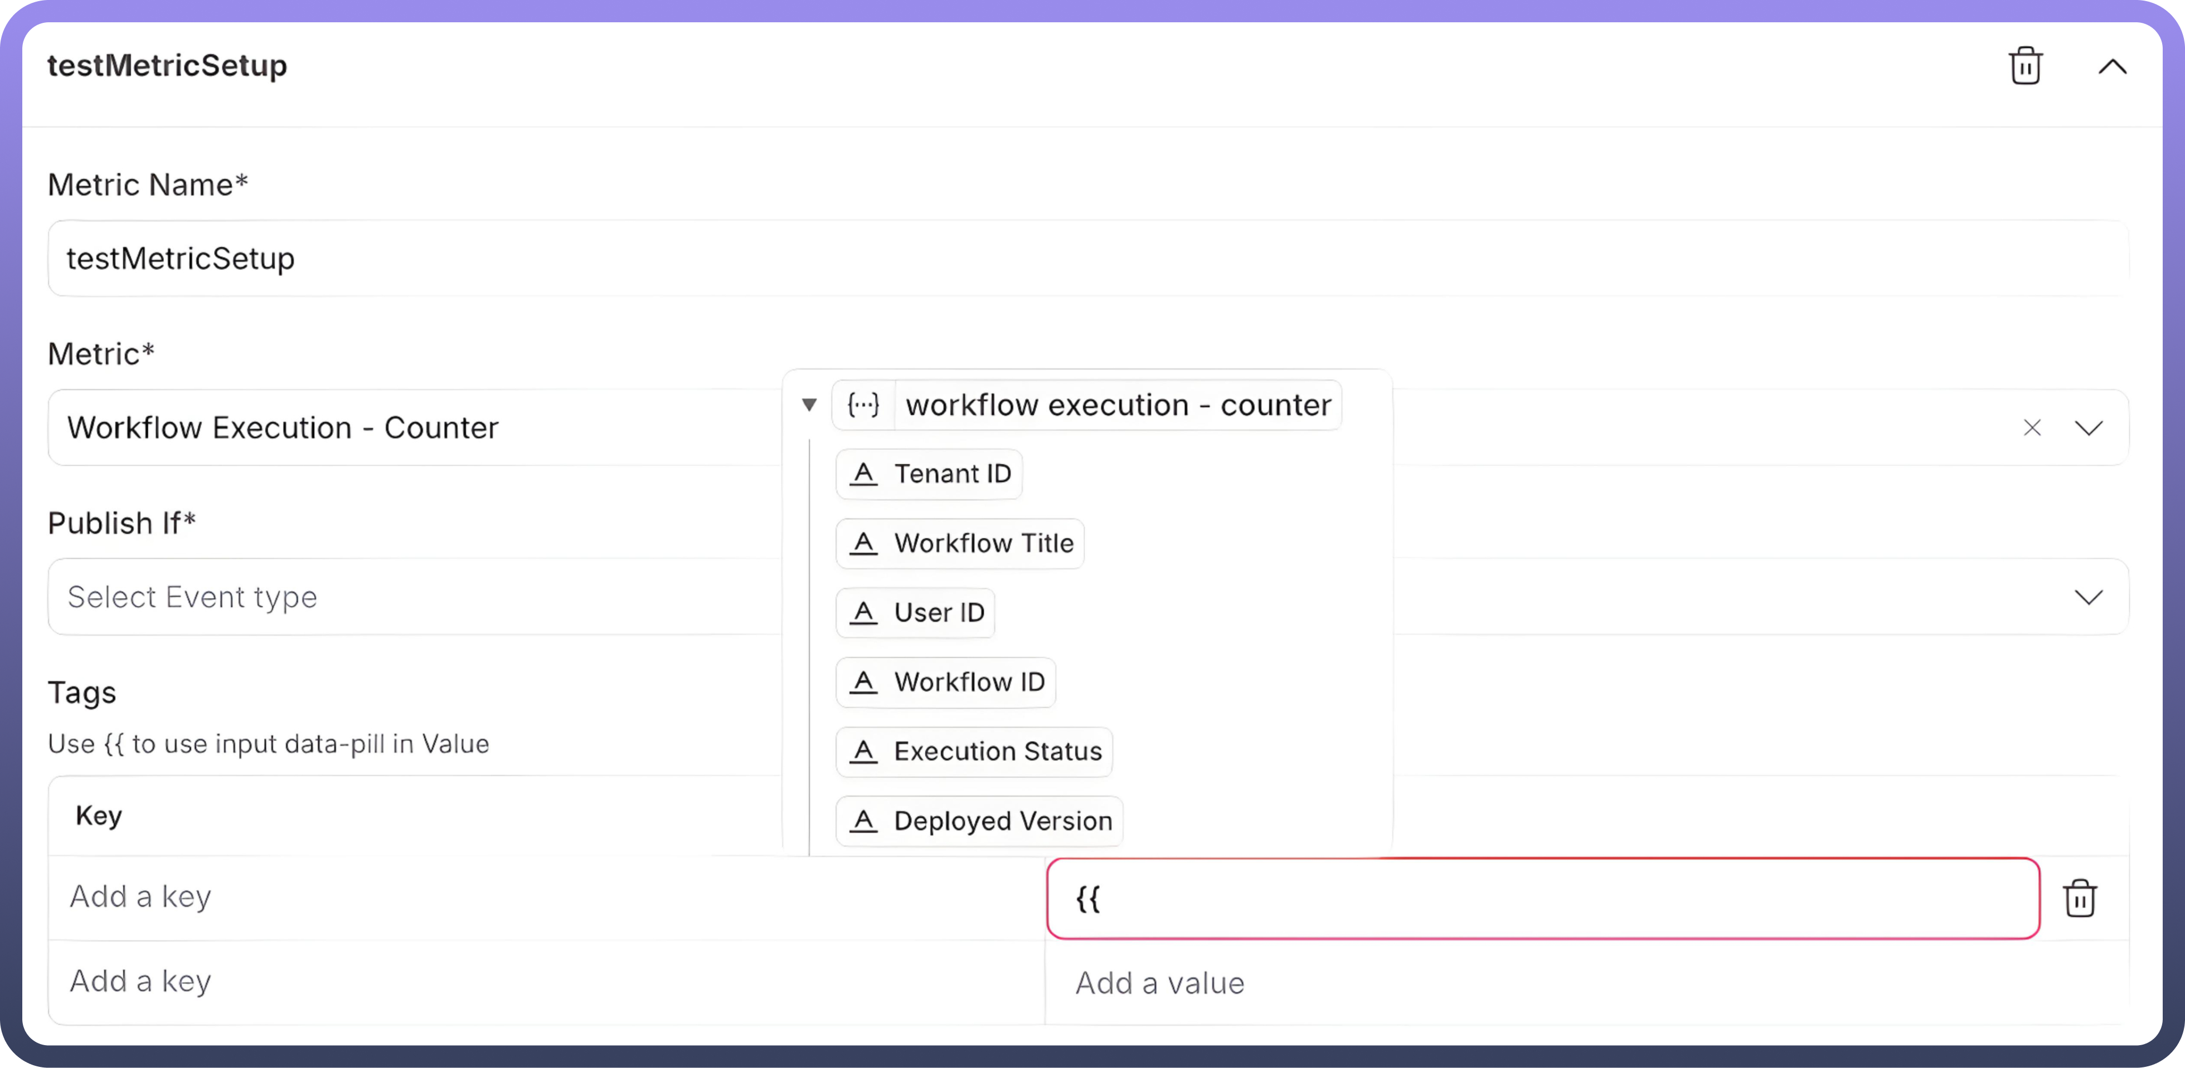
Task: Pick the Workflow ID data pill
Action: point(946,682)
